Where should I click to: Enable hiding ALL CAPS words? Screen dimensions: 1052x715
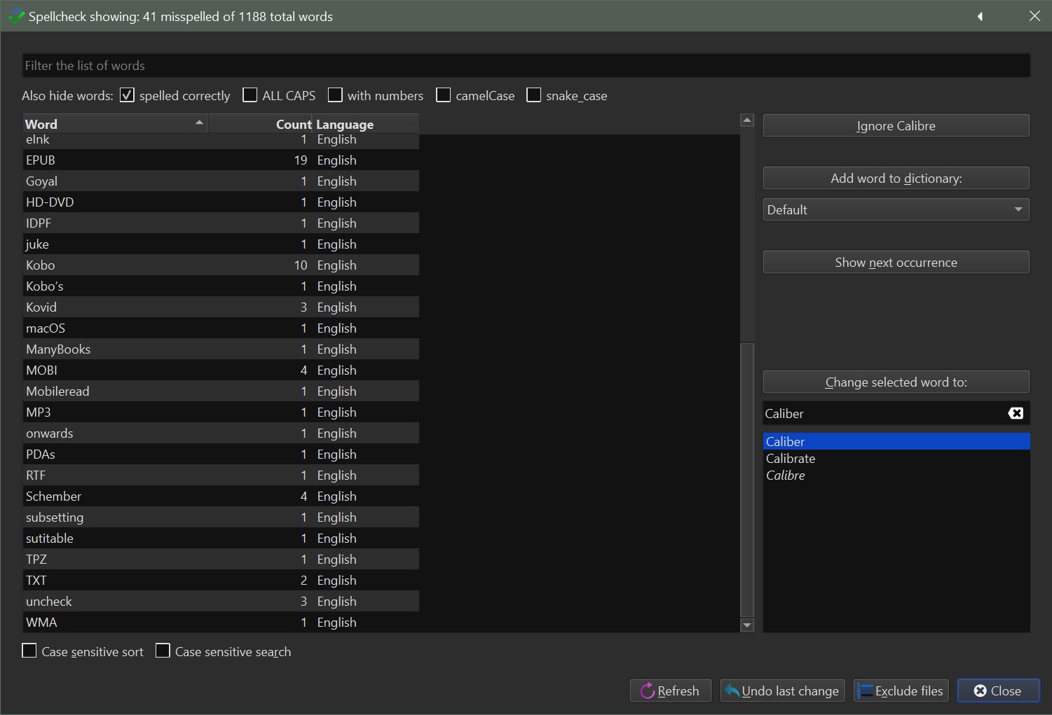[x=250, y=95]
